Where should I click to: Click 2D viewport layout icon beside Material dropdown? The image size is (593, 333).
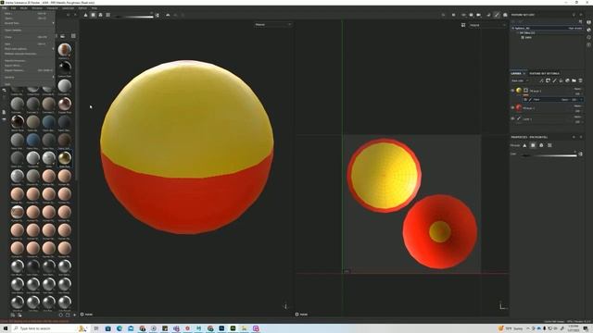(463, 25)
